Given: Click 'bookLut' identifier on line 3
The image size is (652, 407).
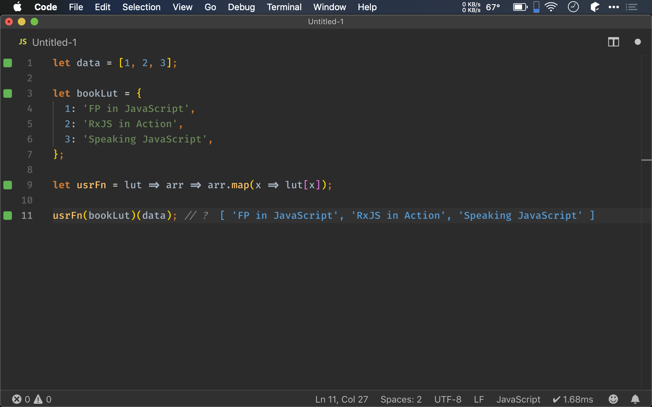Looking at the screenshot, I should (97, 93).
